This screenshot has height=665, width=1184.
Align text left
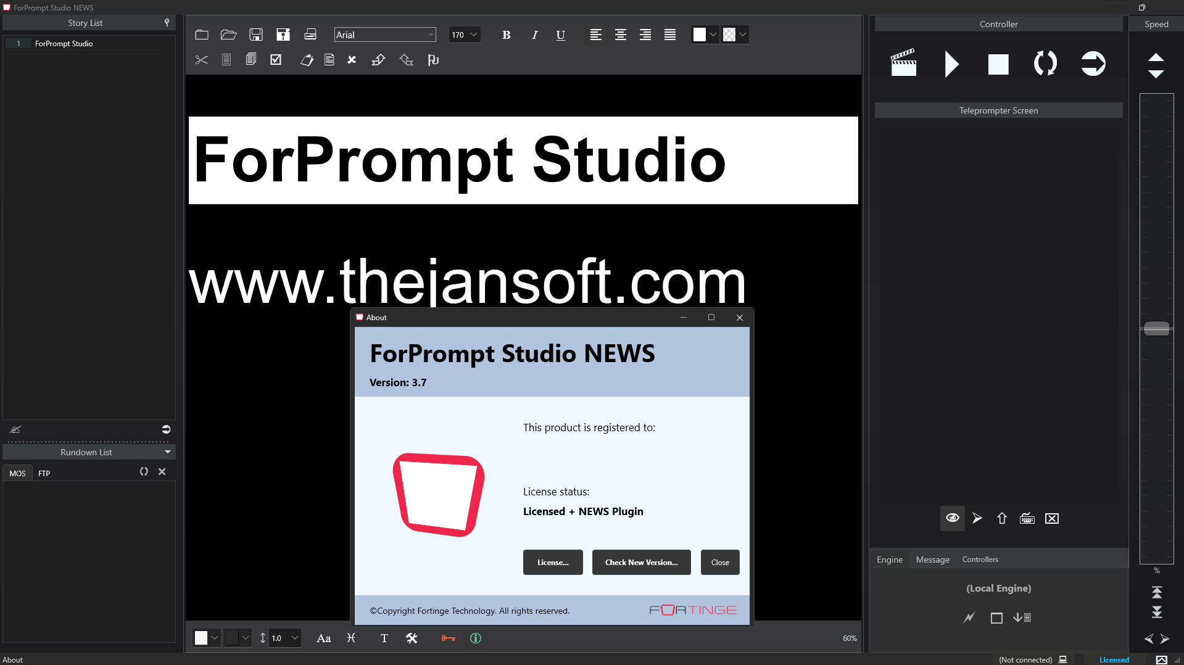tap(595, 35)
